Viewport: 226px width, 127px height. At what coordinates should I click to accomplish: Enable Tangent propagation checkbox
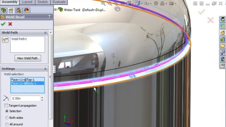pos(6,105)
